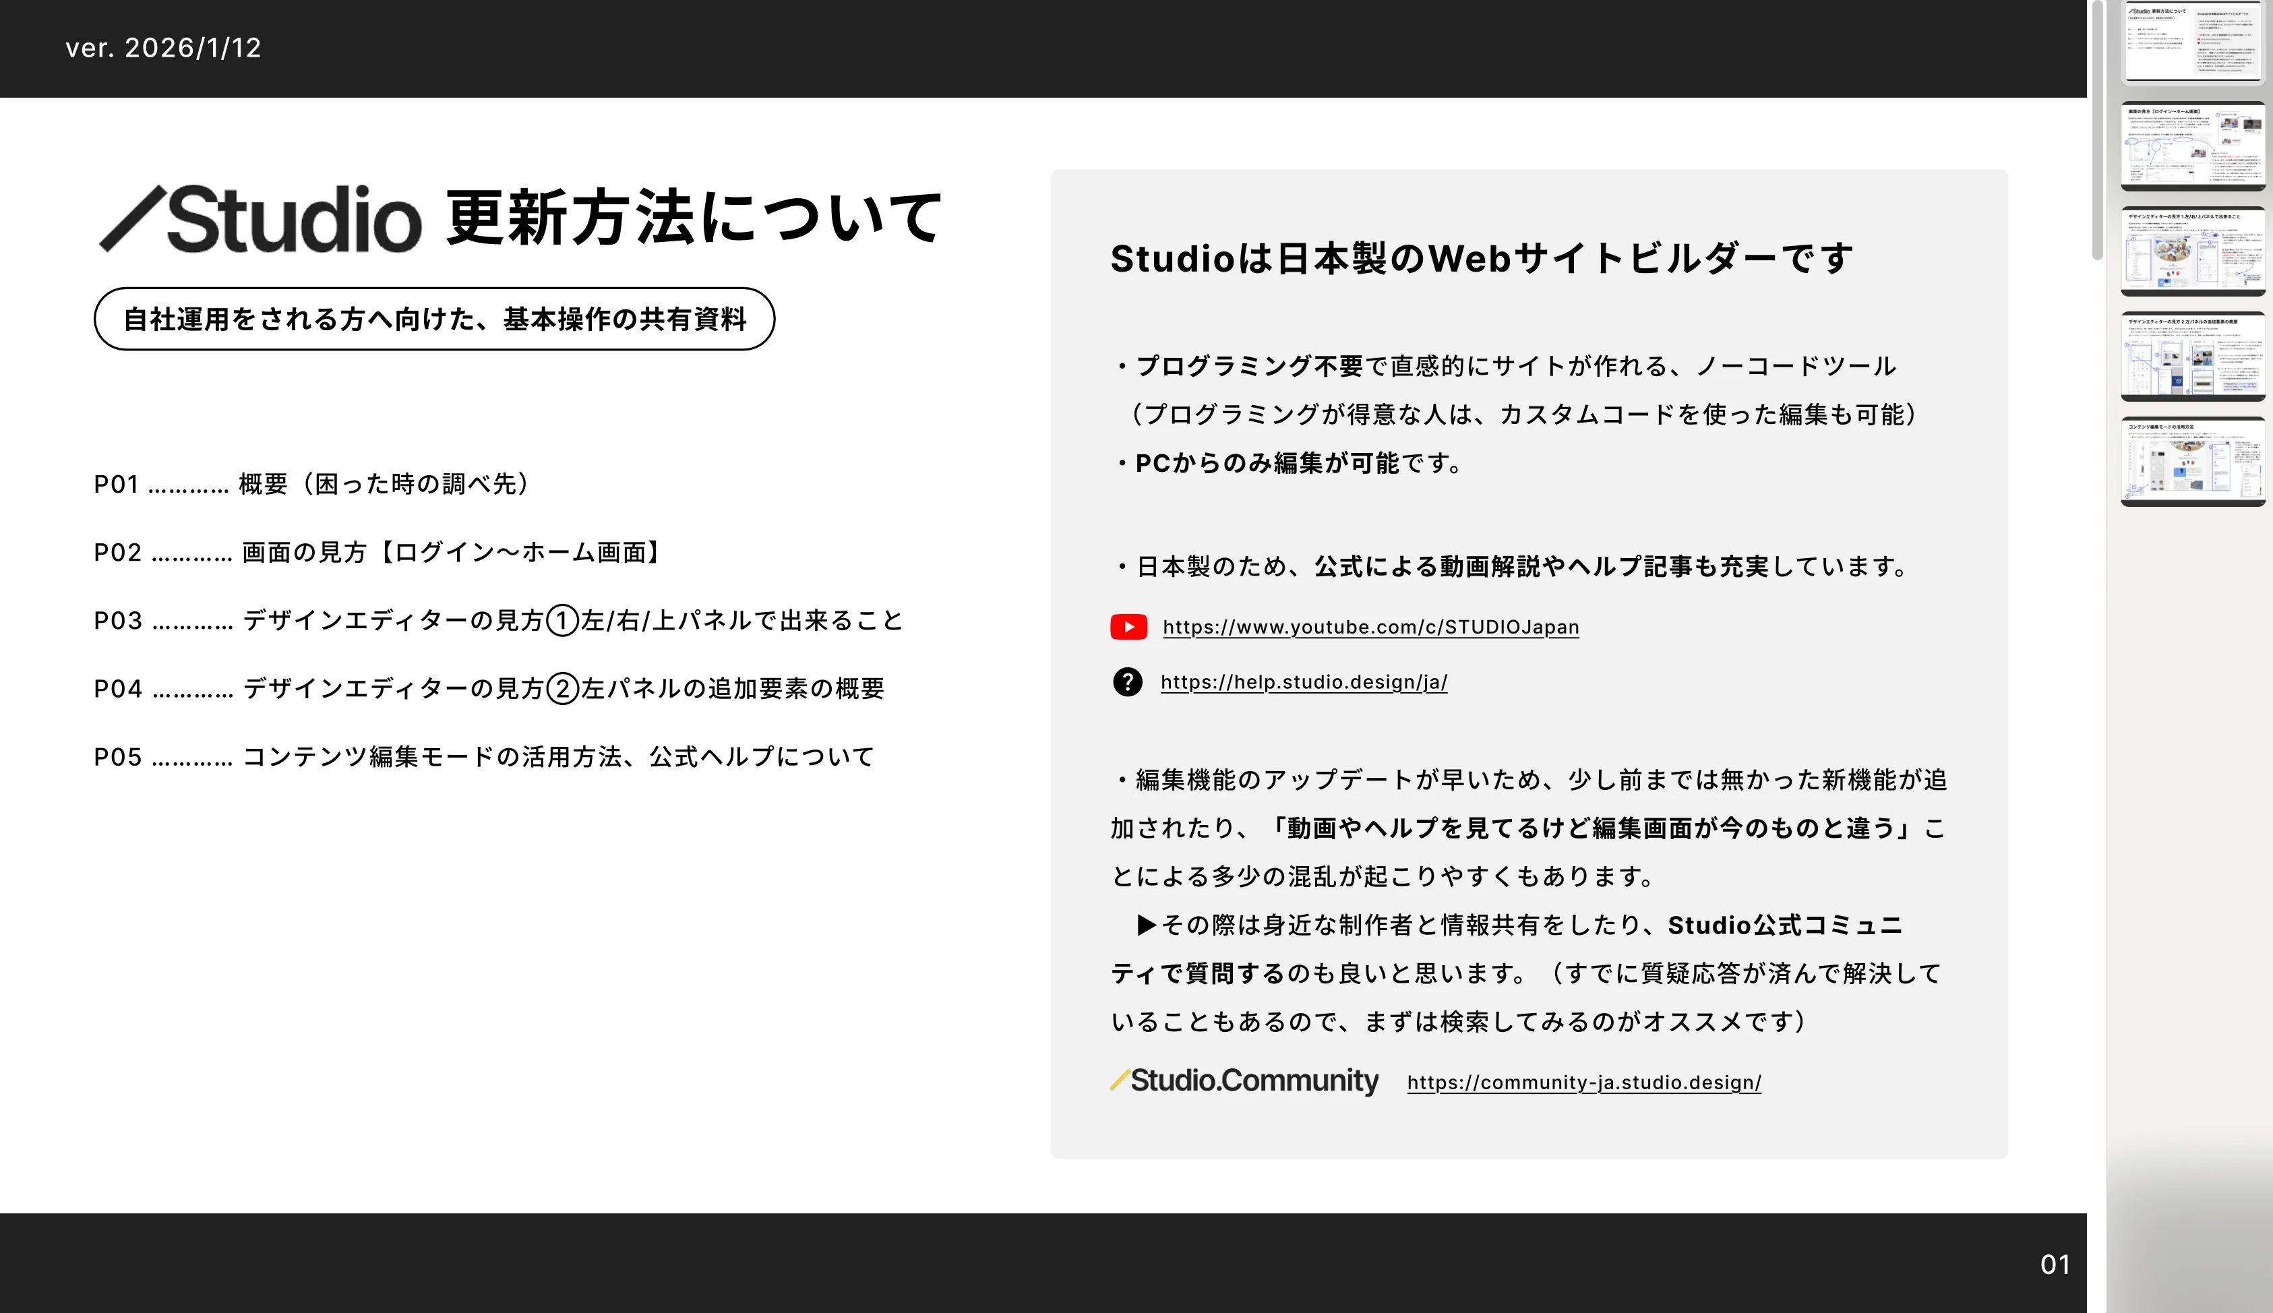The width and height of the screenshot is (2273, 1313).
Task: Select the third page thumbnail in the sidebar
Action: [x=2193, y=251]
